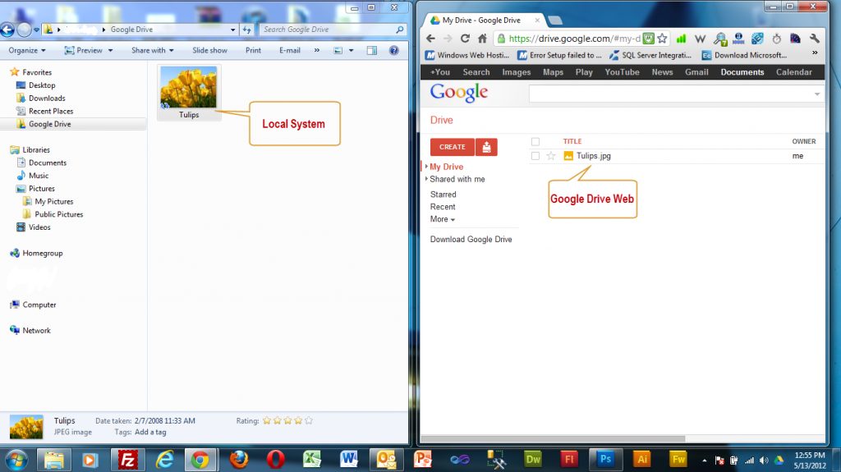
Task: Open Starred in Drive sidebar
Action: coord(443,195)
